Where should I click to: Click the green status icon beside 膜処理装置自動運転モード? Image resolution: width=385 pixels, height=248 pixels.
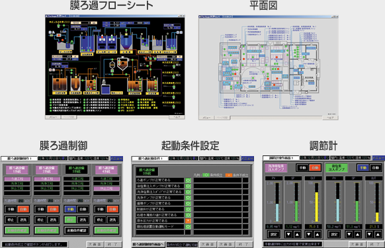pos(188,226)
